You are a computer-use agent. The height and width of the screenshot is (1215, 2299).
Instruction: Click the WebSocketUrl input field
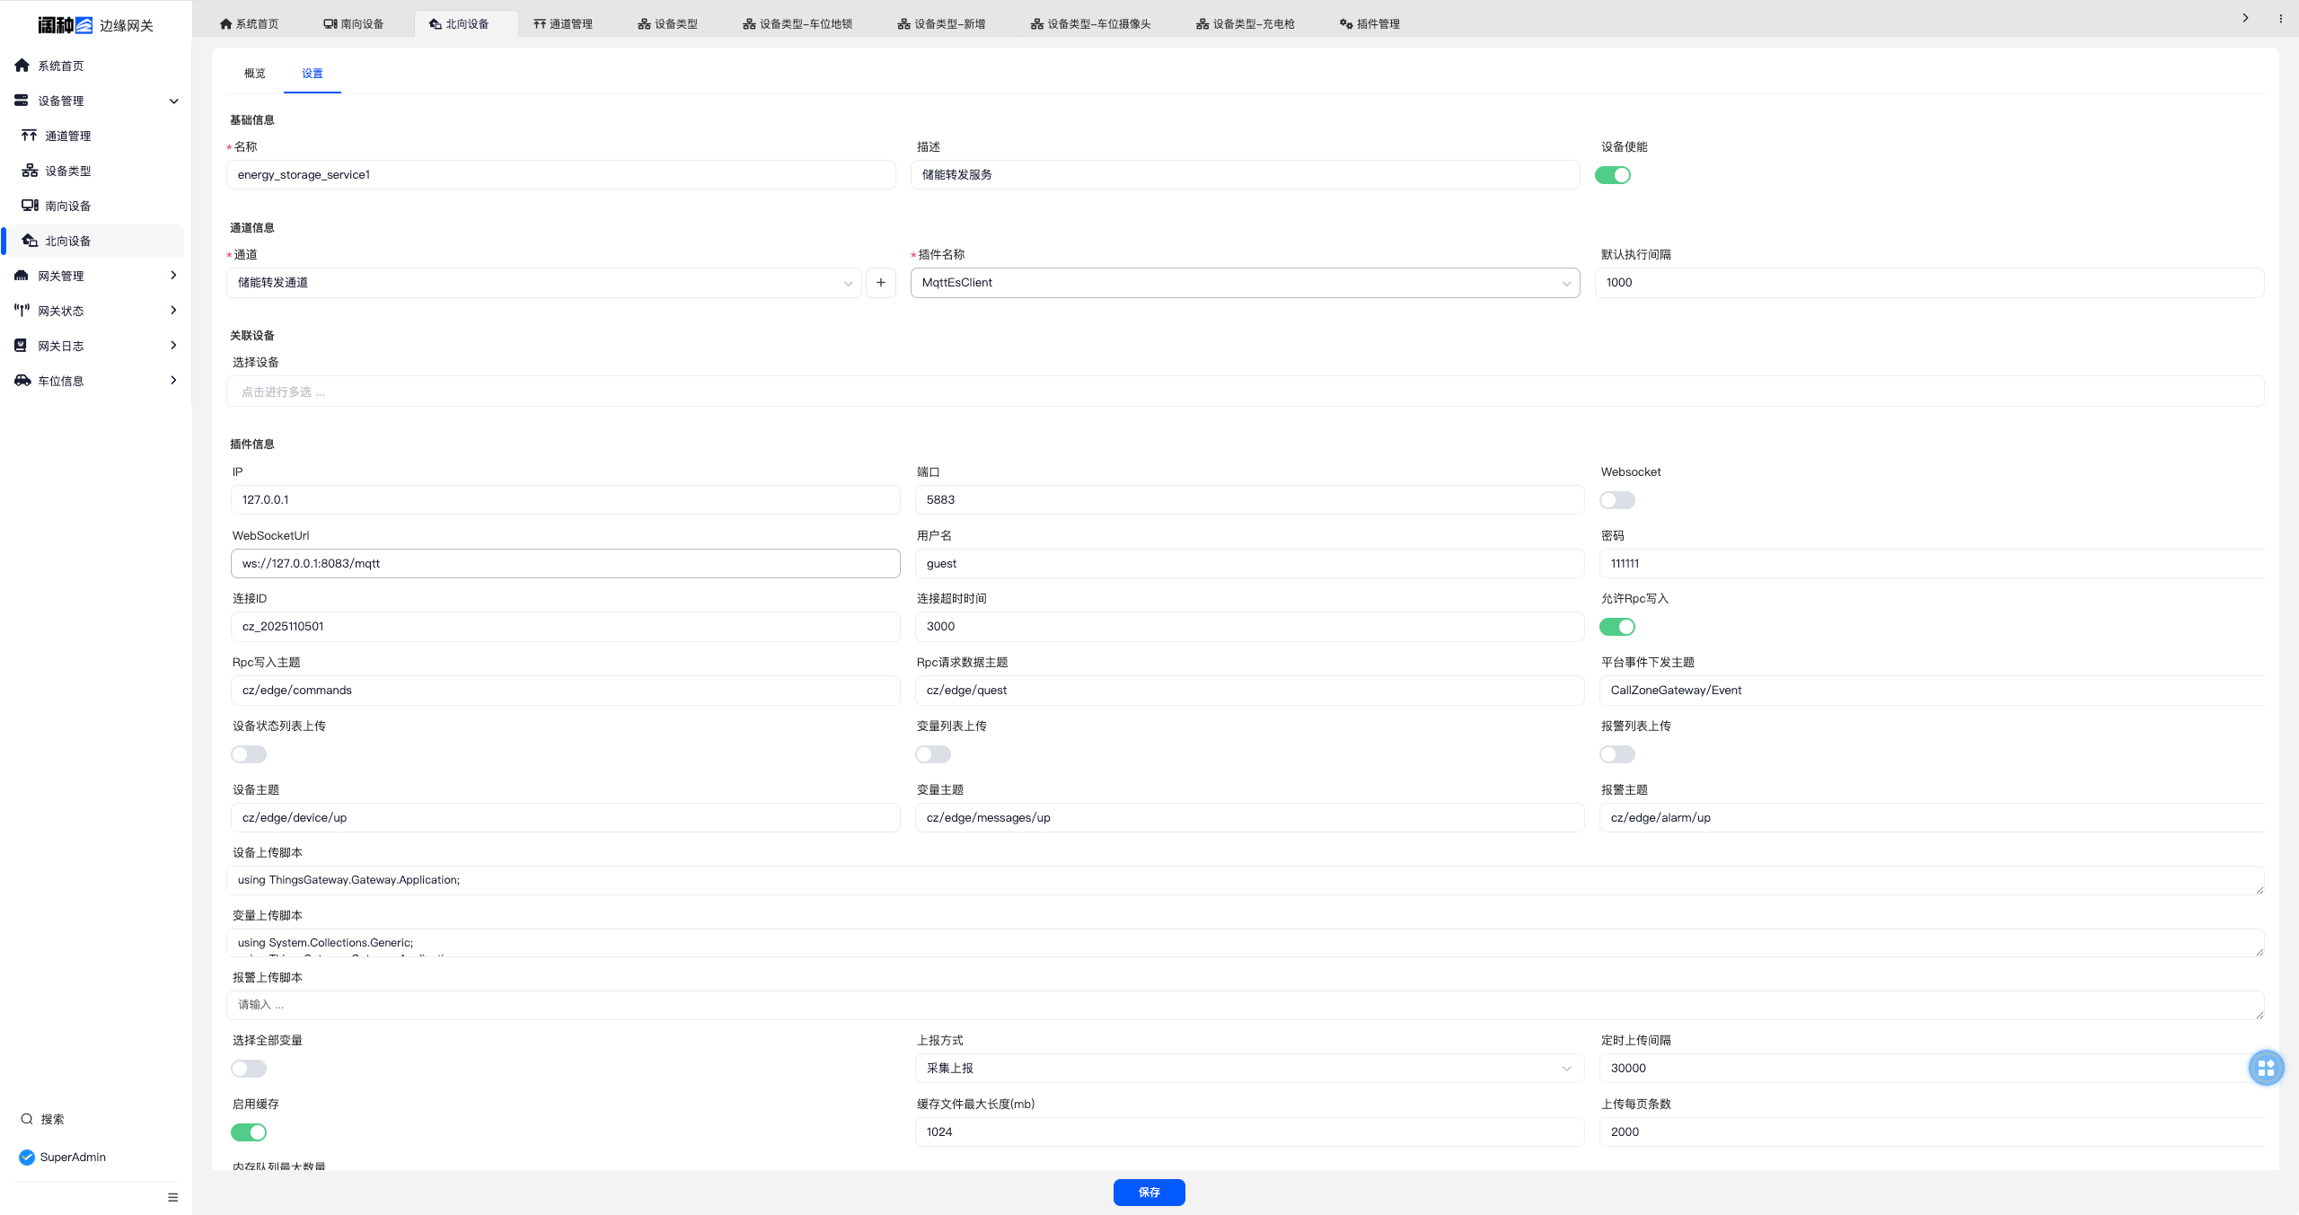tap(565, 563)
